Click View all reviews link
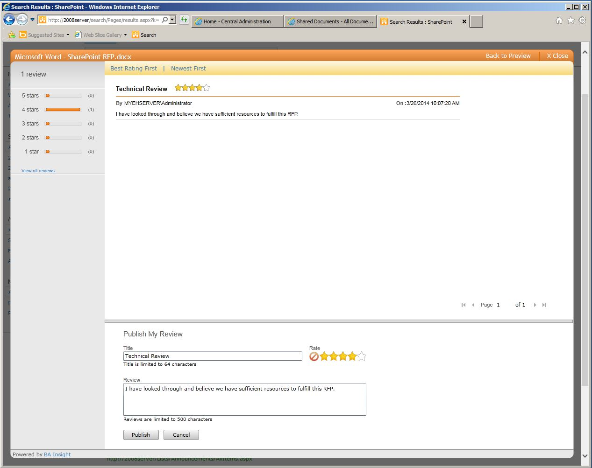 38,171
